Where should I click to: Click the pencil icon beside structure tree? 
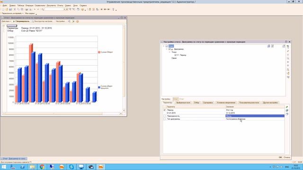click(288, 51)
